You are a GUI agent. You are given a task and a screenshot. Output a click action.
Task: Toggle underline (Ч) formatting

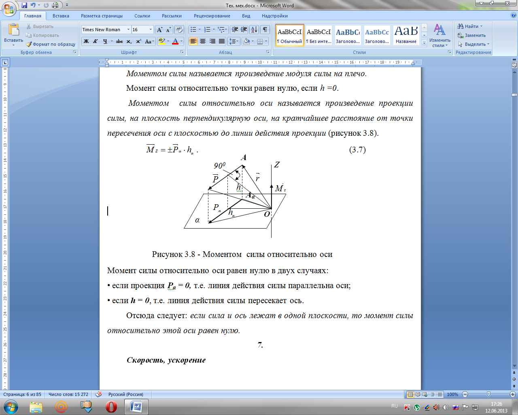tap(105, 41)
